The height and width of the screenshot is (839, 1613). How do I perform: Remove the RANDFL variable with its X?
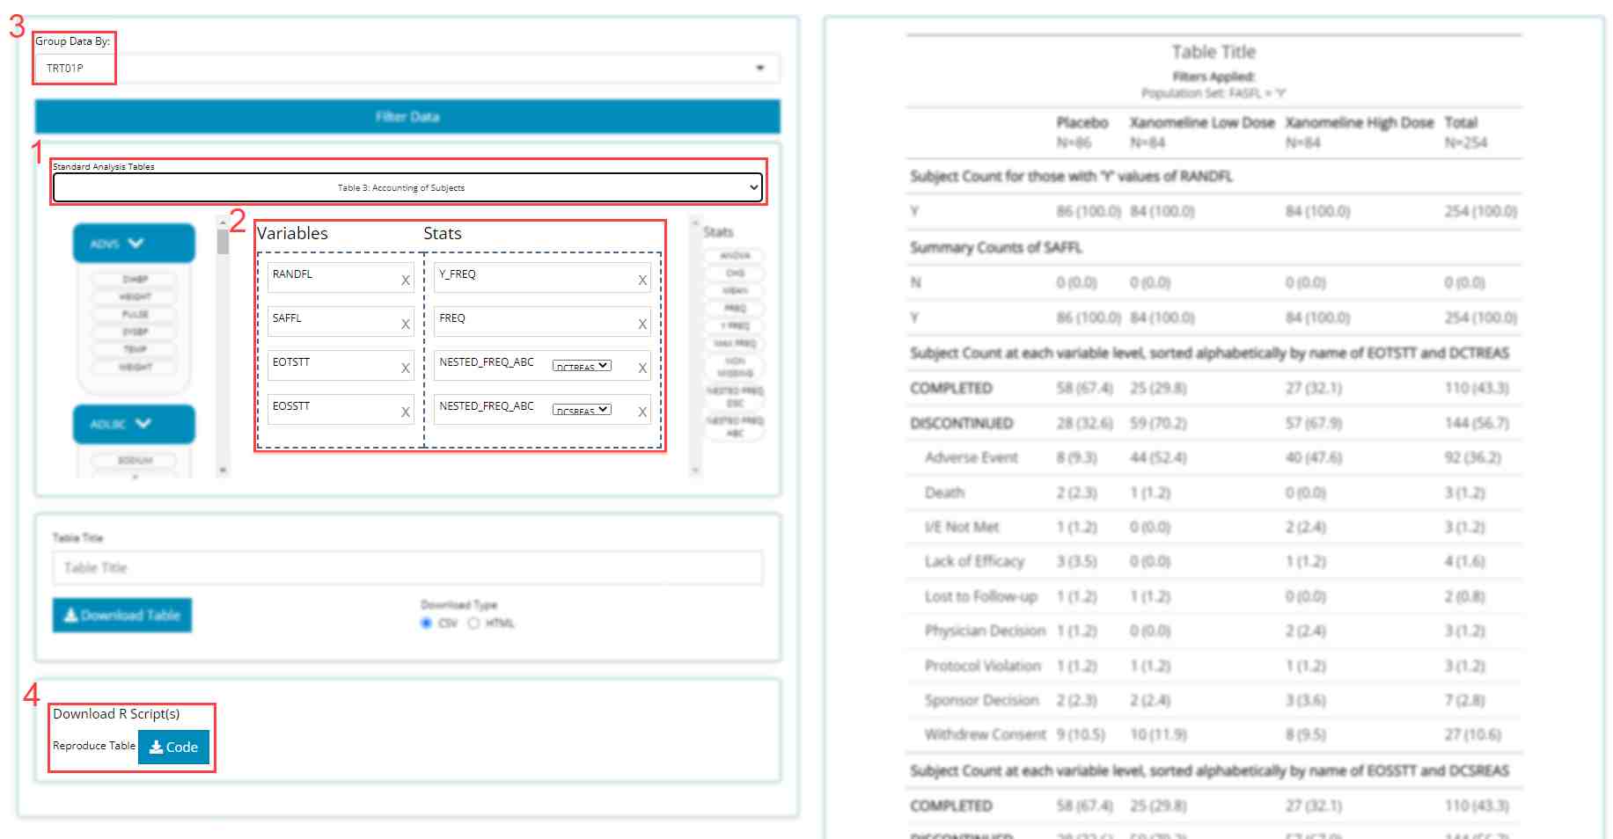(x=406, y=281)
